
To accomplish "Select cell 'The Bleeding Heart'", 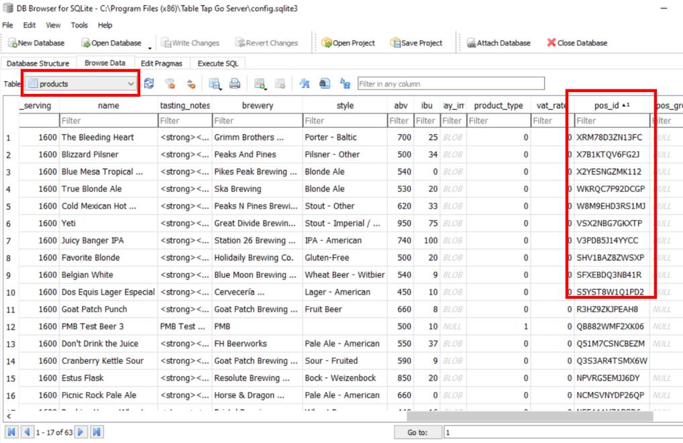I will [109, 137].
